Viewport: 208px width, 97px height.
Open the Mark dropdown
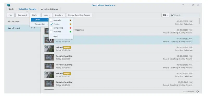click(x=35, y=15)
